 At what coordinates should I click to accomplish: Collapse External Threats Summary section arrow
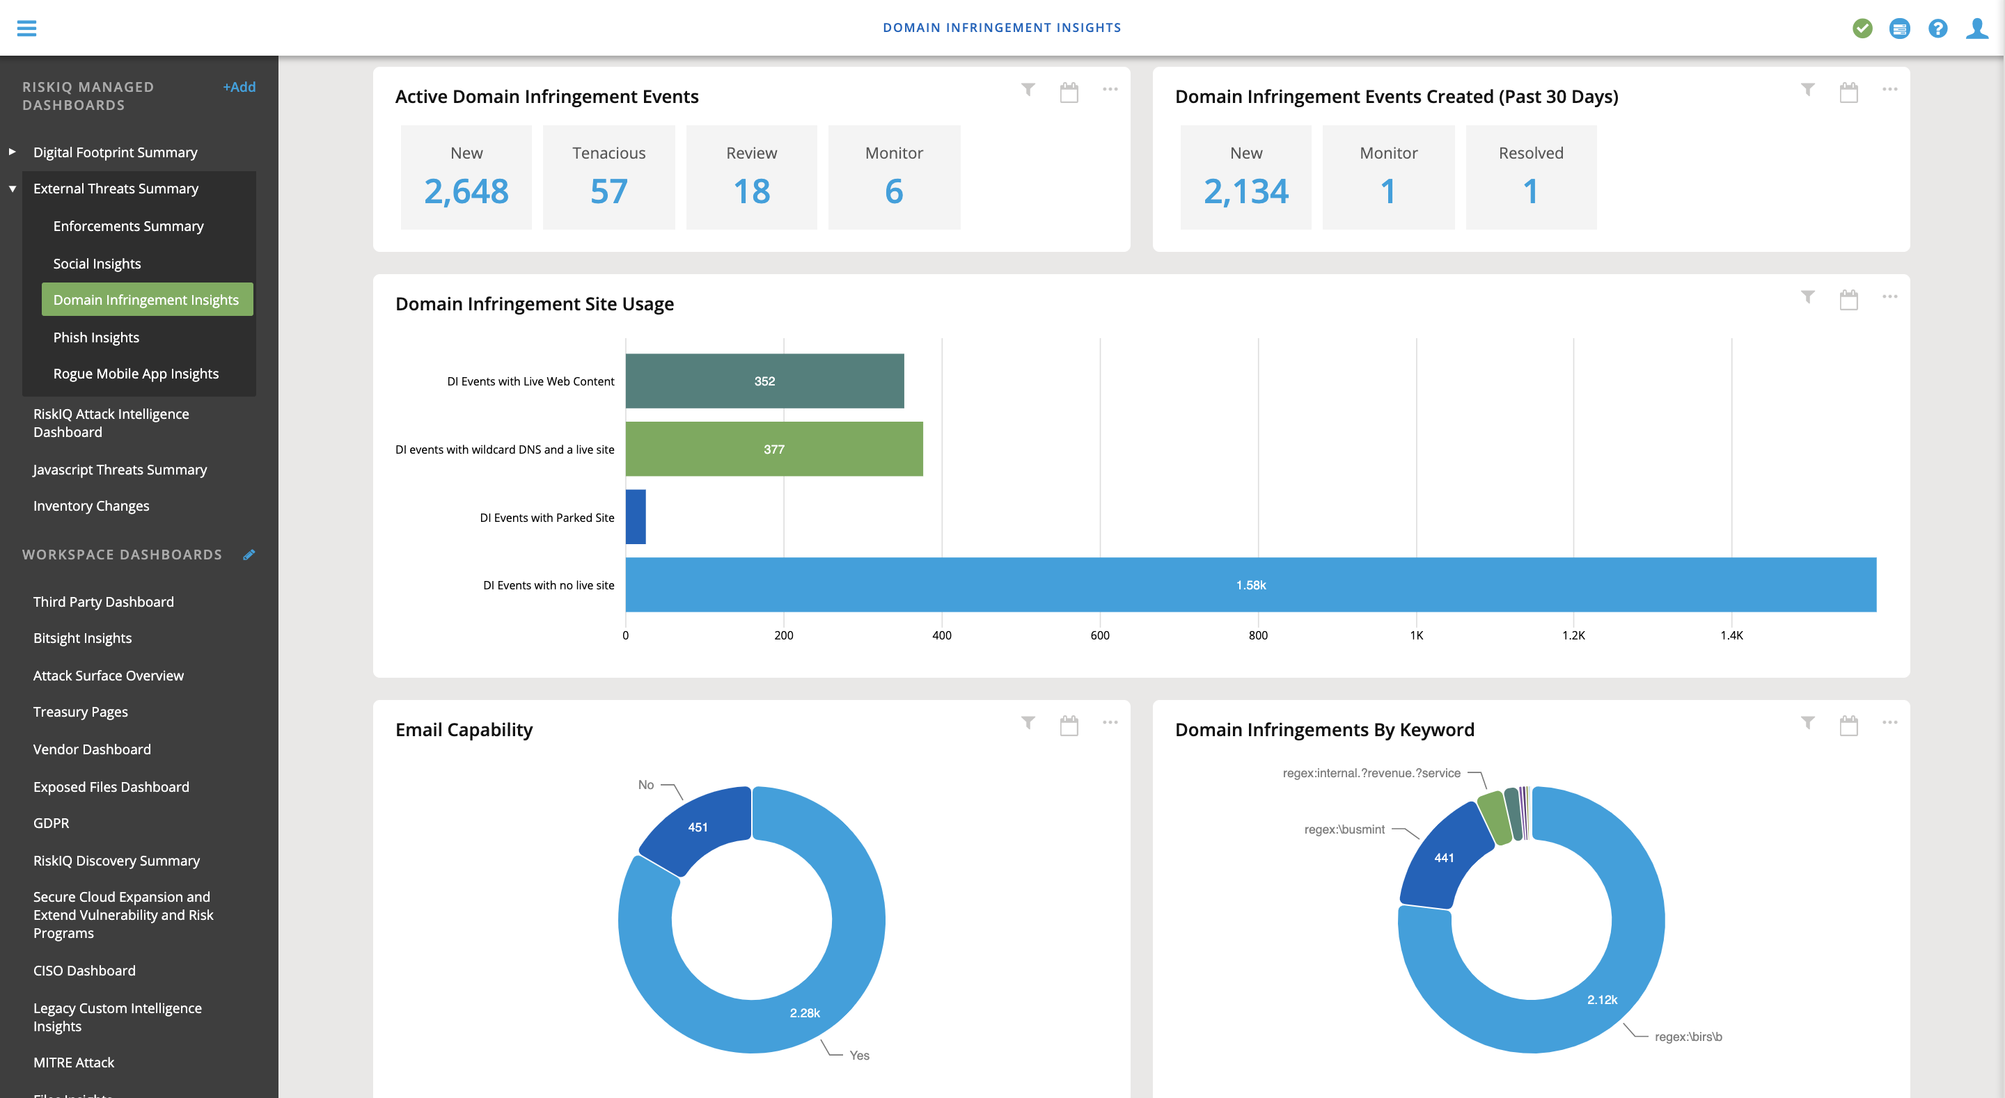[x=13, y=189]
